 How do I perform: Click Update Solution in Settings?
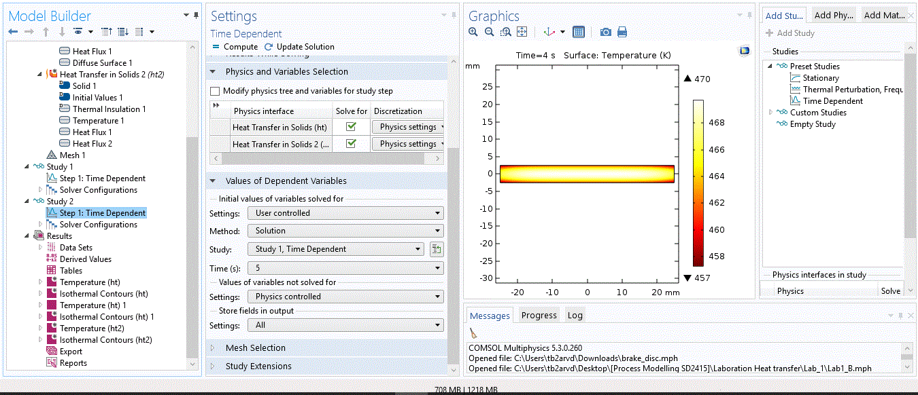coord(299,47)
